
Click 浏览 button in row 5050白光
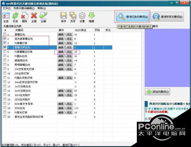[69, 108]
